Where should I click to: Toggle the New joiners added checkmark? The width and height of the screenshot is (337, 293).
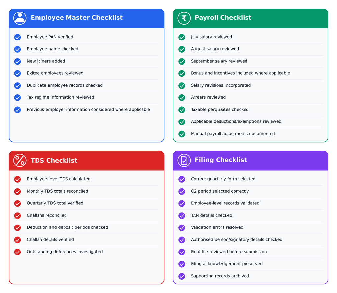pyautogui.click(x=18, y=61)
